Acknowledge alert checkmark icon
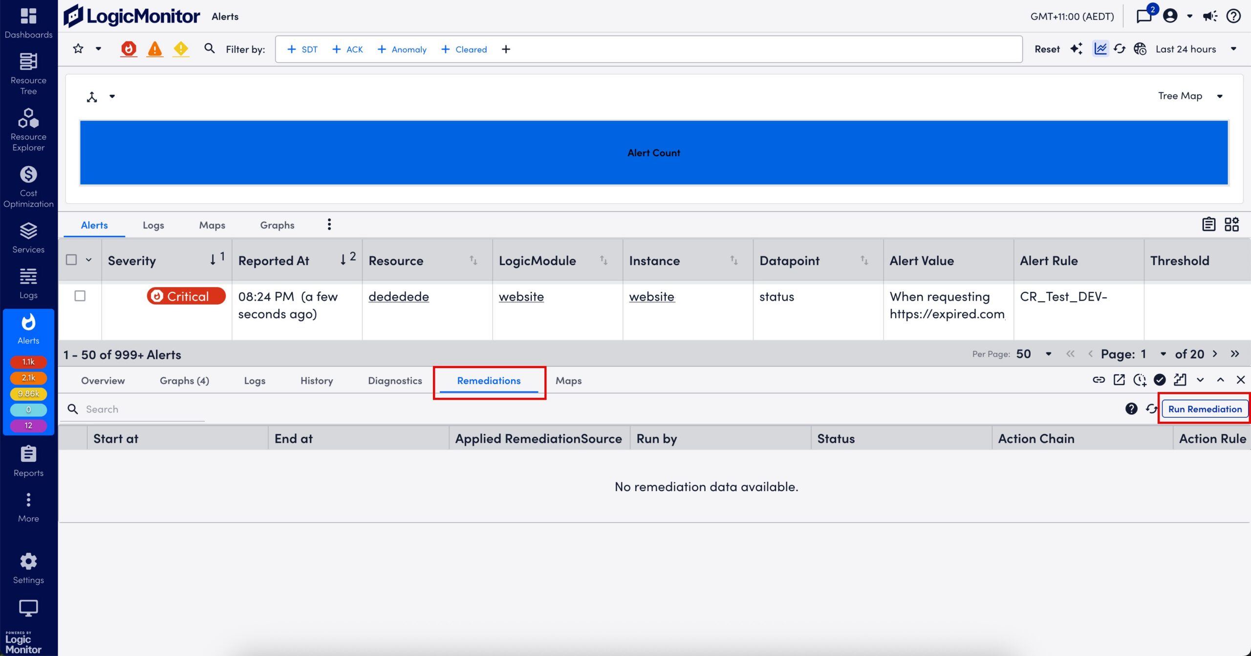1251x656 pixels. pyautogui.click(x=1160, y=380)
